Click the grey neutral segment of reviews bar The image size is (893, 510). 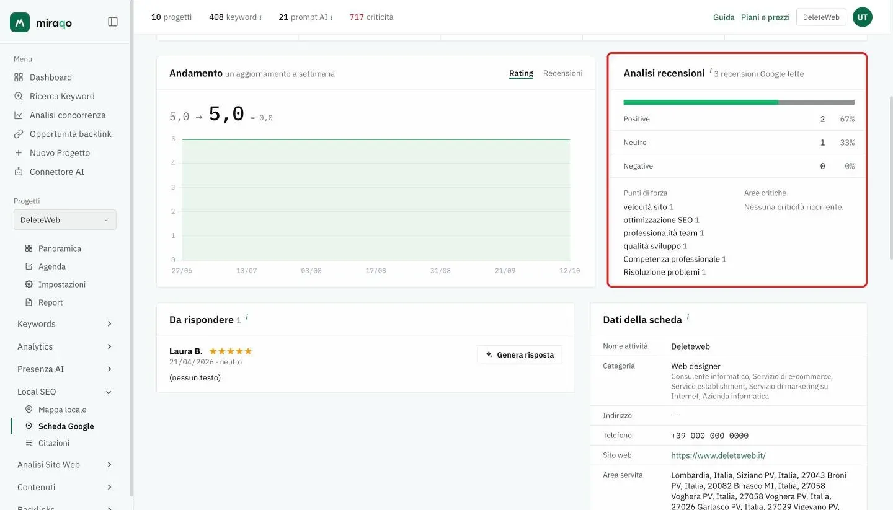(x=816, y=102)
